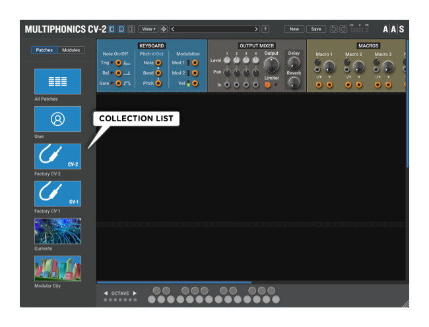Shift octave up with right arrow
Image resolution: width=429 pixels, height=327 pixels.
135,293
